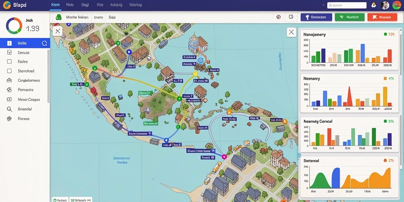Click tall blue bar in Nanajemeny chart
The height and width of the screenshot is (202, 404).
tap(363, 53)
